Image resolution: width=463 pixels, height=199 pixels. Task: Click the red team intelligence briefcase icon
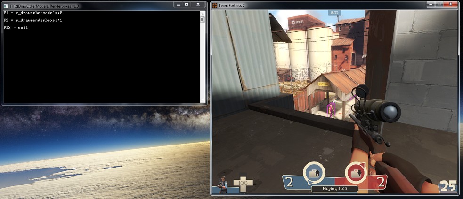pyautogui.click(x=356, y=173)
